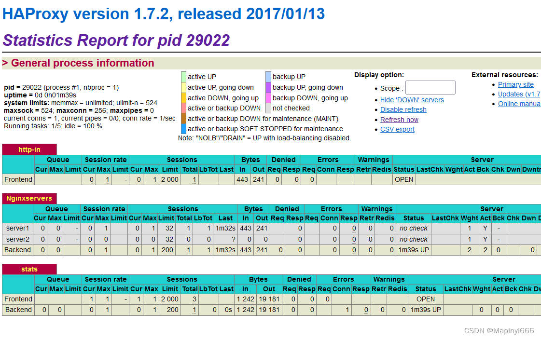Click the orange "active DOWN, going up" swatch
Image resolution: width=541 pixels, height=339 pixels.
(x=183, y=97)
